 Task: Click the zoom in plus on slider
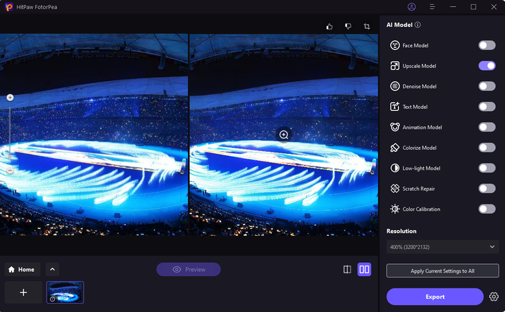(10, 98)
